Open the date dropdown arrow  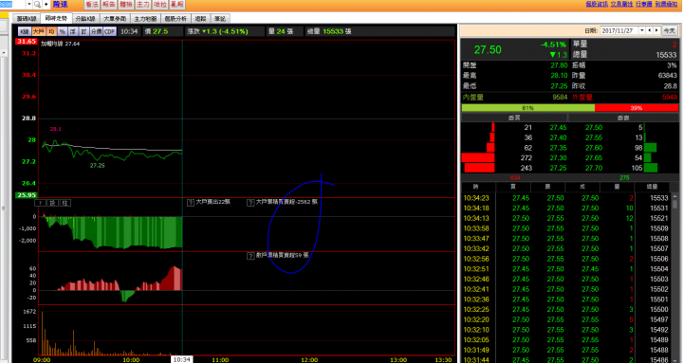coord(641,30)
